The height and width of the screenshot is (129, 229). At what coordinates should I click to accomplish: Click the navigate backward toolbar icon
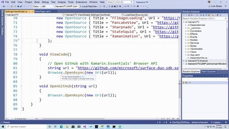tap(4, 6)
